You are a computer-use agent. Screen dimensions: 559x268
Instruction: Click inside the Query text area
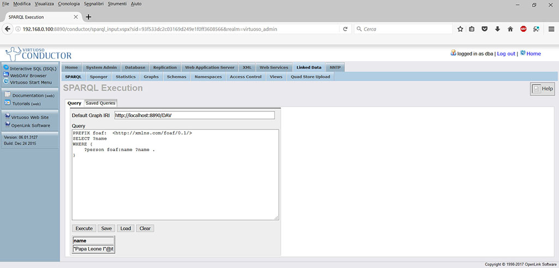tap(175, 175)
